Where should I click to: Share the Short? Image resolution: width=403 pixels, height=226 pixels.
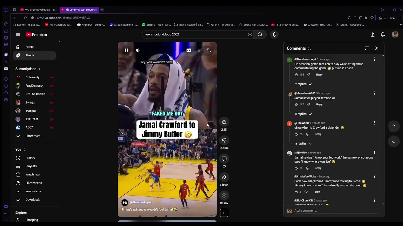click(x=224, y=177)
